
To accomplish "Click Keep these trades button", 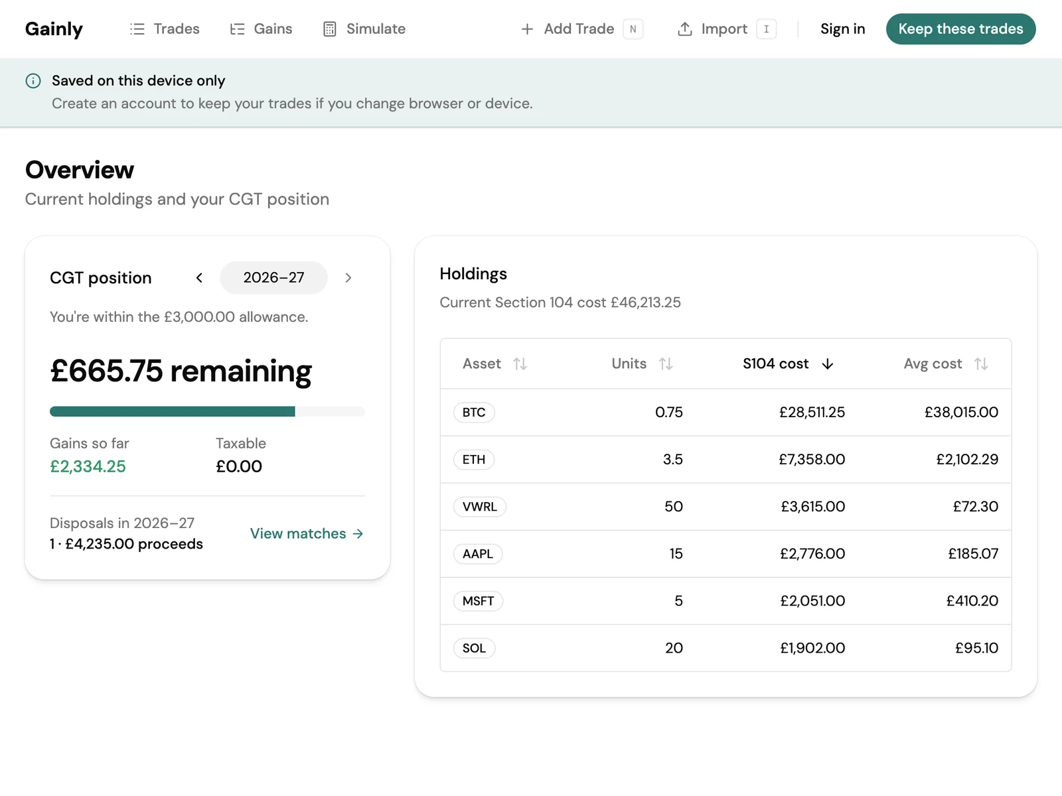I will pyautogui.click(x=960, y=29).
